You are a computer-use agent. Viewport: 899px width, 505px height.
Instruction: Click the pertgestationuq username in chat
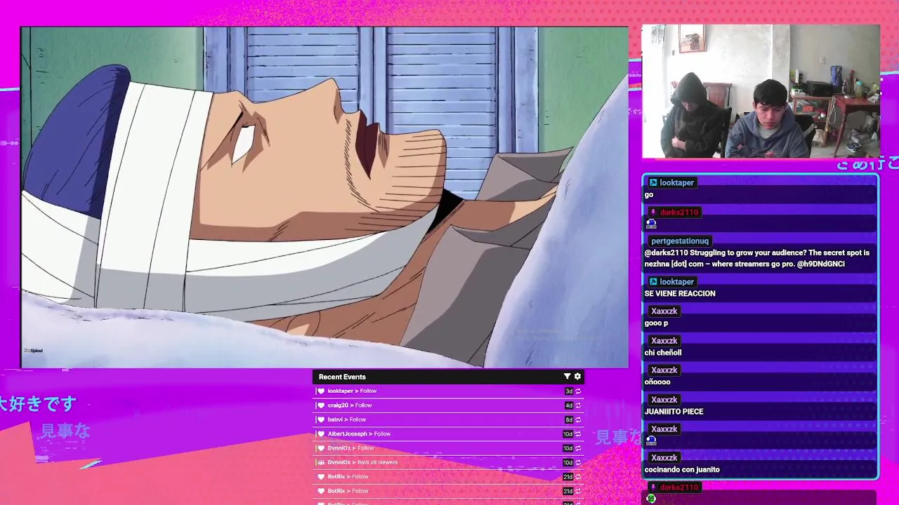pos(680,241)
